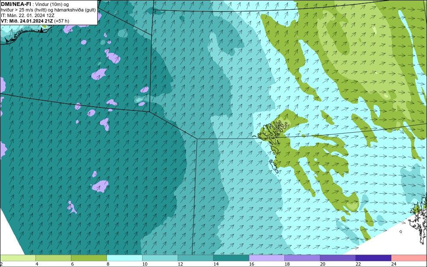Click the 20–22 m/s violet legend swatch

click(338, 258)
